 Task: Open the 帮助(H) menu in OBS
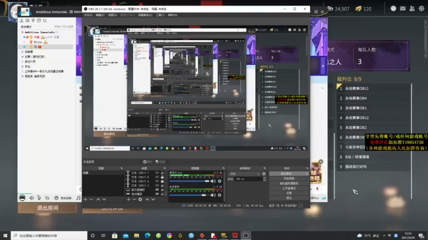click(x=172, y=15)
